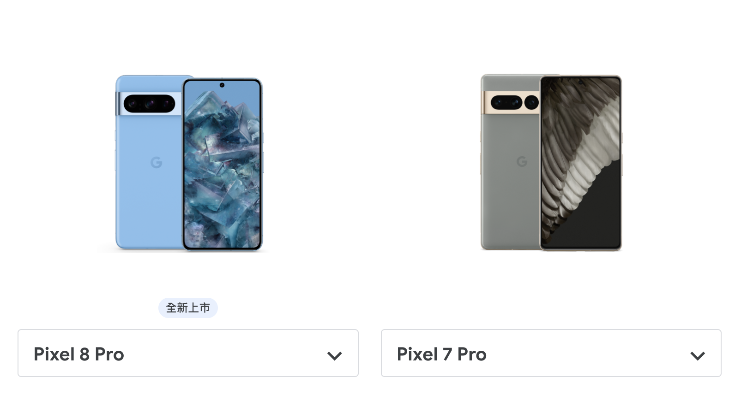Click the dark lens cutout on Pixel 8 Pro camera bar
The height and width of the screenshot is (401, 735).
pyautogui.click(x=149, y=104)
